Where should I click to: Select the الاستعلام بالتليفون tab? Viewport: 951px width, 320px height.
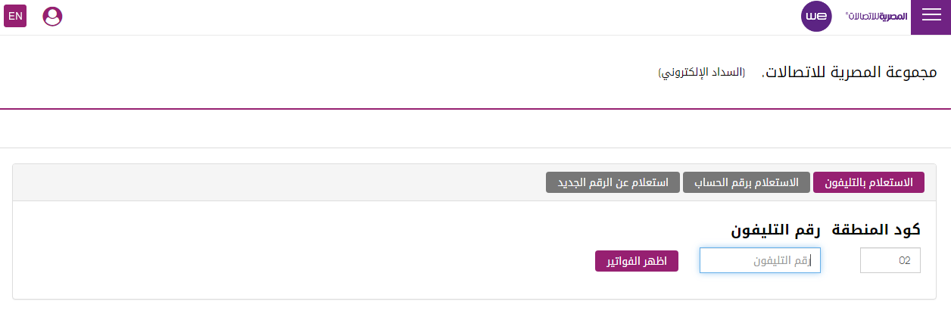pos(868,182)
